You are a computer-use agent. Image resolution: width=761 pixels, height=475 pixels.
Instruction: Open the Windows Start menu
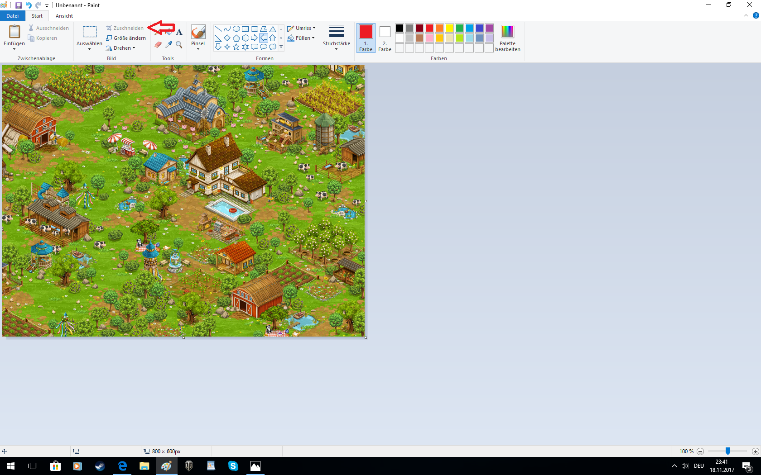[11, 466]
